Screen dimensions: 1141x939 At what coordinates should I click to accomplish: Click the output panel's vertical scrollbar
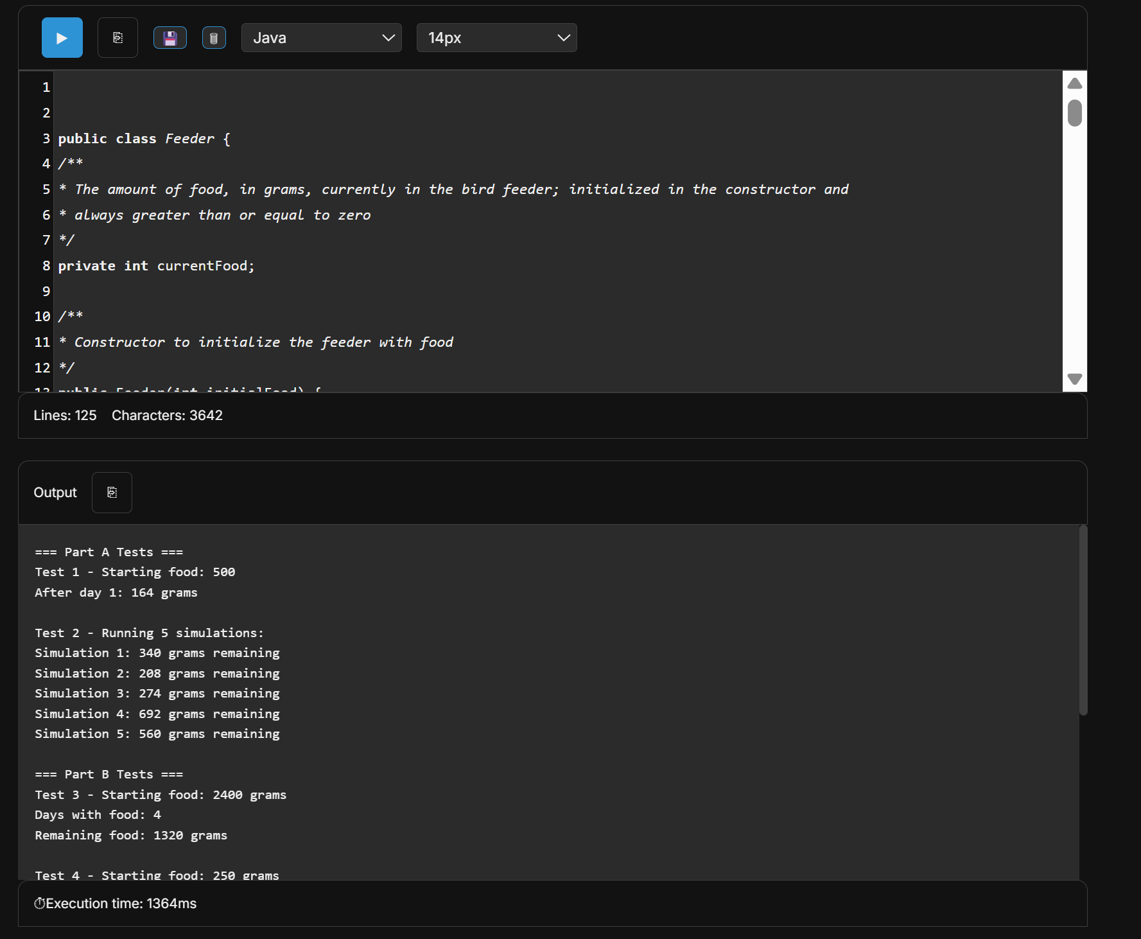pyautogui.click(x=1083, y=620)
